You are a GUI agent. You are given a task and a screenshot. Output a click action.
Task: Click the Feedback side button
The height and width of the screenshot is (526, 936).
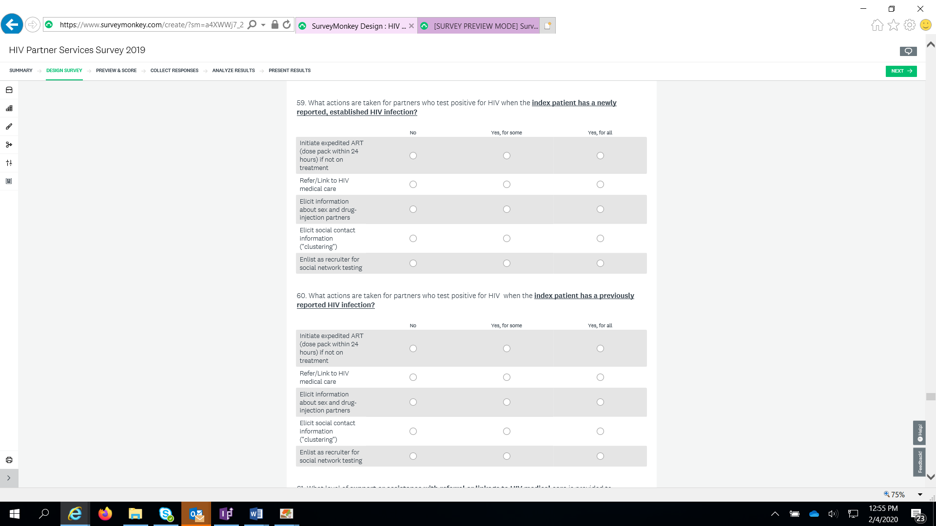point(919,462)
